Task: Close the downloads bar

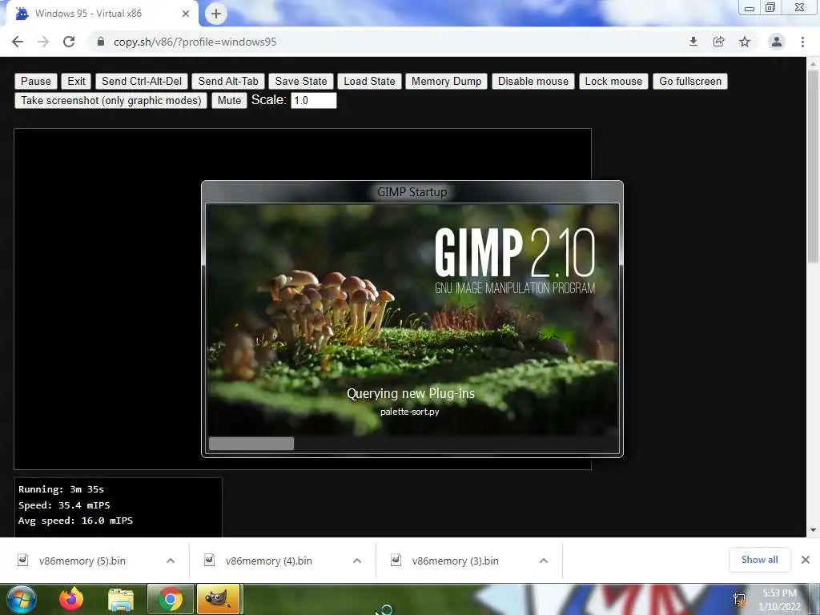Action: tap(806, 560)
